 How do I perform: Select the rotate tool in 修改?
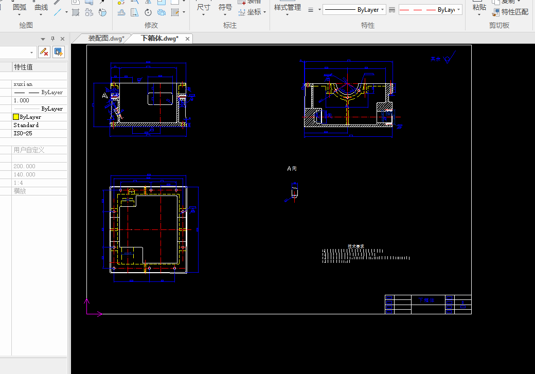click(148, 13)
